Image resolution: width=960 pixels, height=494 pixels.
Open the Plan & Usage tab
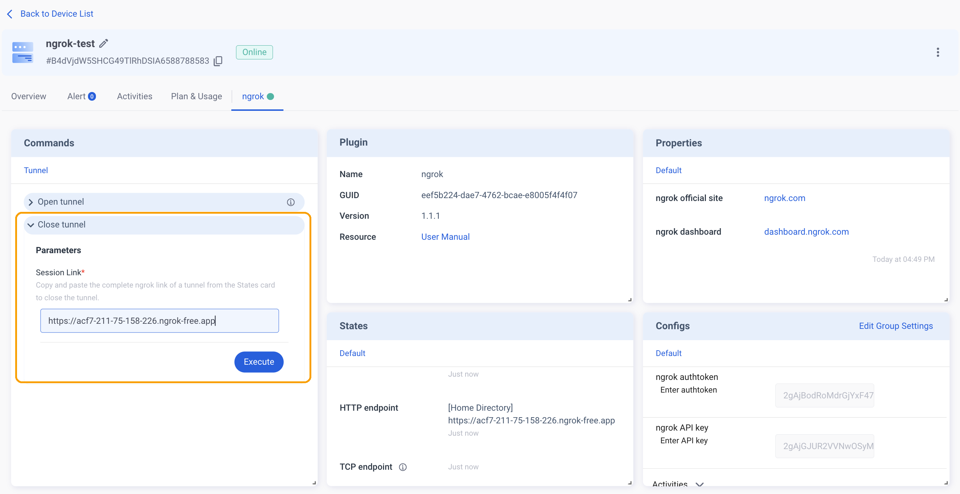pos(197,96)
